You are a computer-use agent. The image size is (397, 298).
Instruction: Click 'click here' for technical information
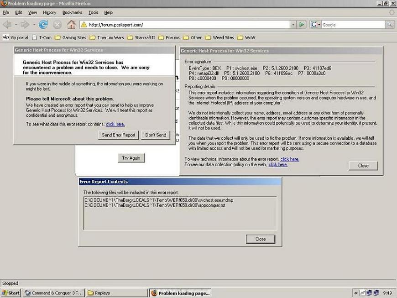pos(290,159)
